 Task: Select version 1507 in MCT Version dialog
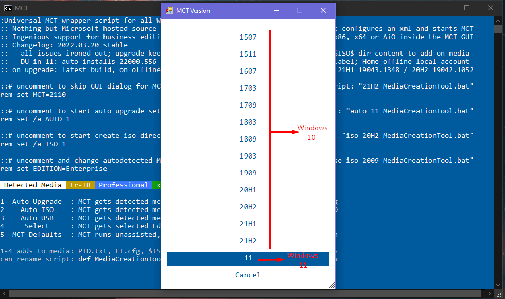click(248, 38)
